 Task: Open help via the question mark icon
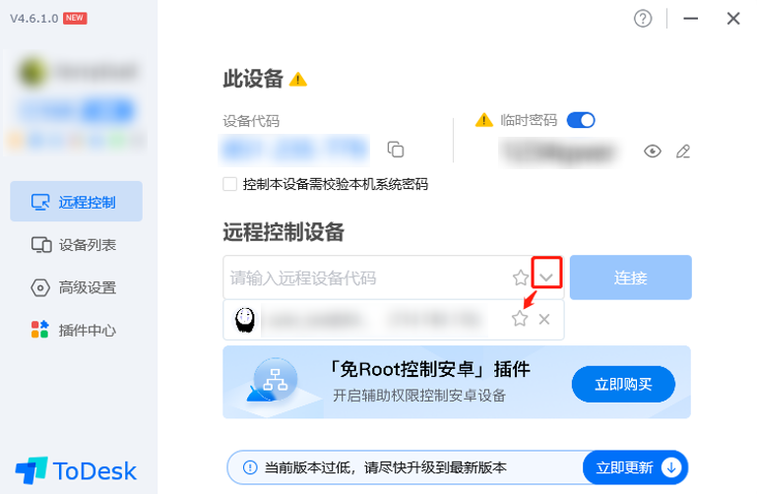(x=643, y=19)
